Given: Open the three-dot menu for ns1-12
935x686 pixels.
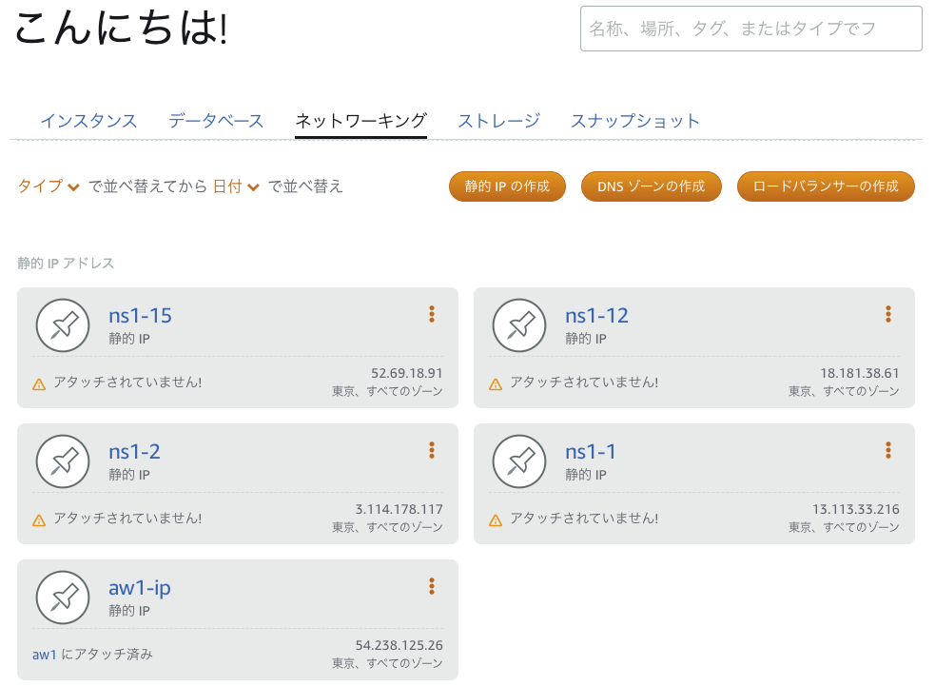Looking at the screenshot, I should point(888,314).
